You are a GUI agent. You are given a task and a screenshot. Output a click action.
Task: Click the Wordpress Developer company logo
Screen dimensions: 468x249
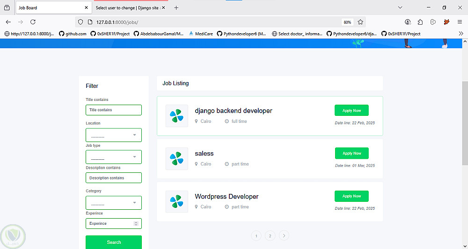pos(177,202)
